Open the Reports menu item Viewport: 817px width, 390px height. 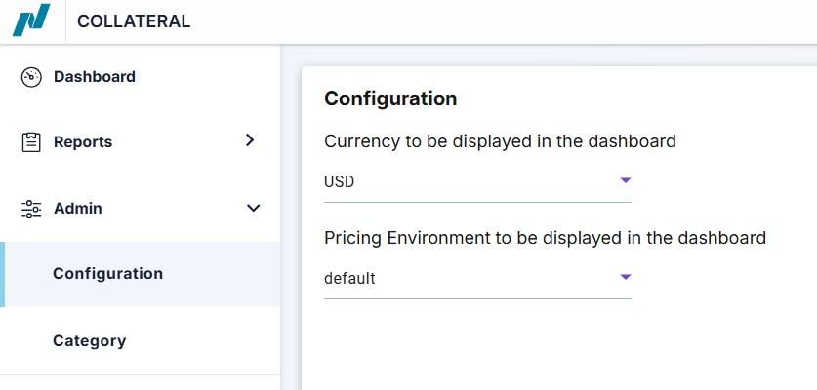tap(83, 142)
